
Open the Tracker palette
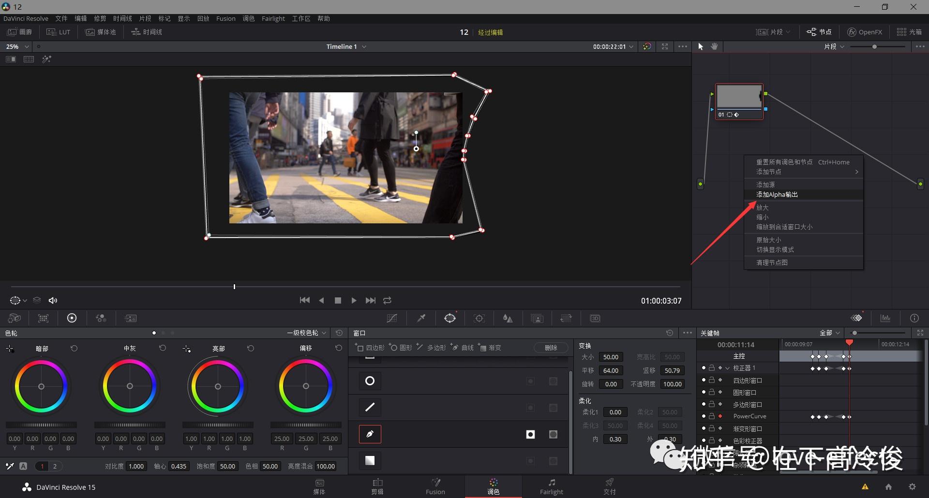[x=479, y=318]
